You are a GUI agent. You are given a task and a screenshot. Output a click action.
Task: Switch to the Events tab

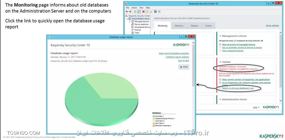208,26
